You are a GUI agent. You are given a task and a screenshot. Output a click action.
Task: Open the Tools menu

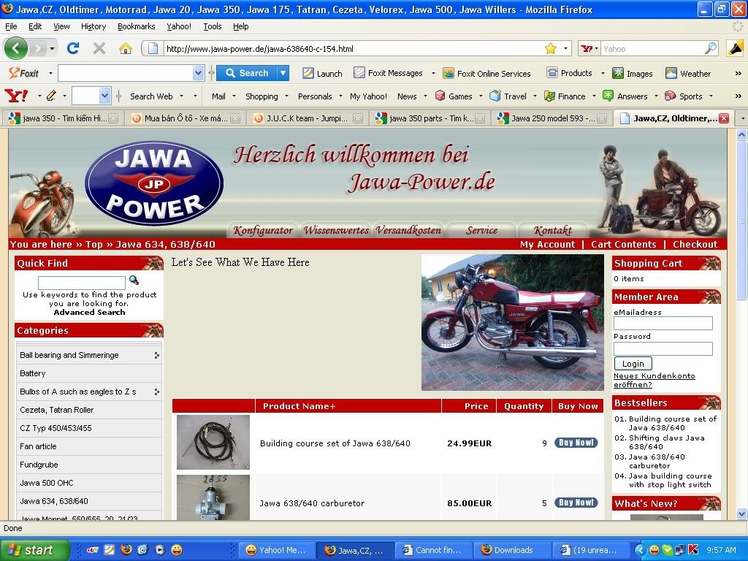click(213, 26)
